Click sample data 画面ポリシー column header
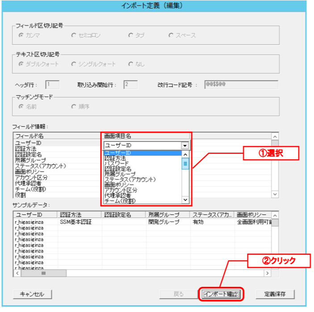Image resolution: width=314 pixels, height=312 pixels. (x=253, y=215)
